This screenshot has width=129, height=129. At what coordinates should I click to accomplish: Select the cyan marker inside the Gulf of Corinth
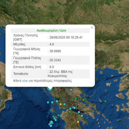coord(79,112)
